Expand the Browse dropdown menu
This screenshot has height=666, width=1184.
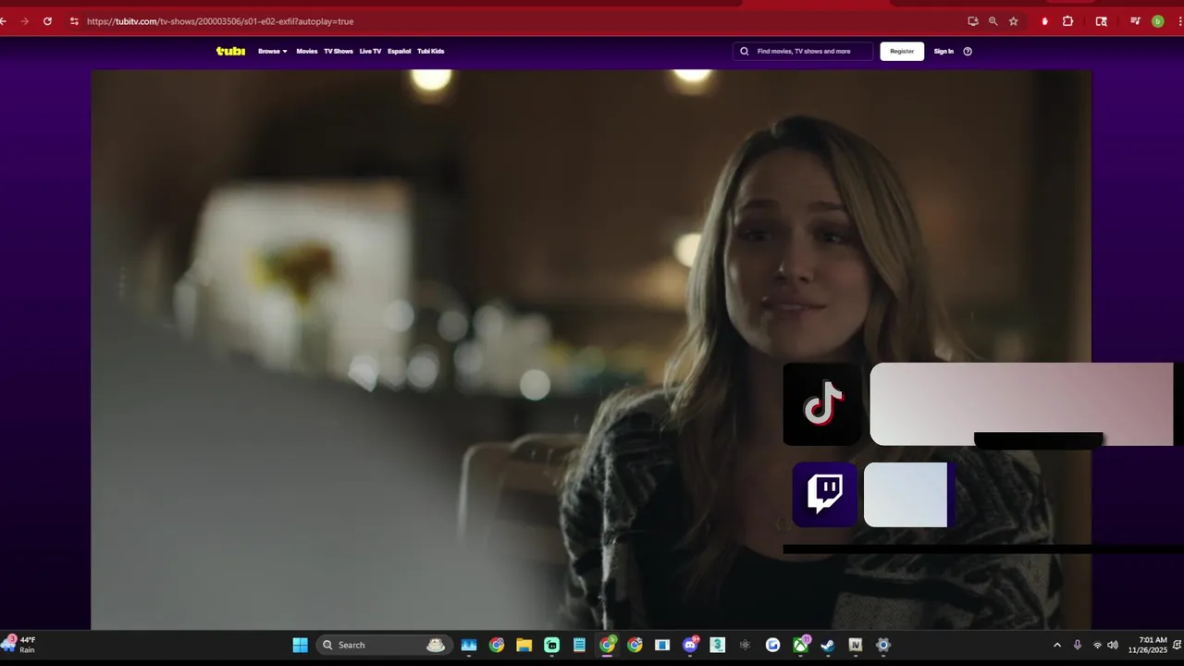(273, 51)
